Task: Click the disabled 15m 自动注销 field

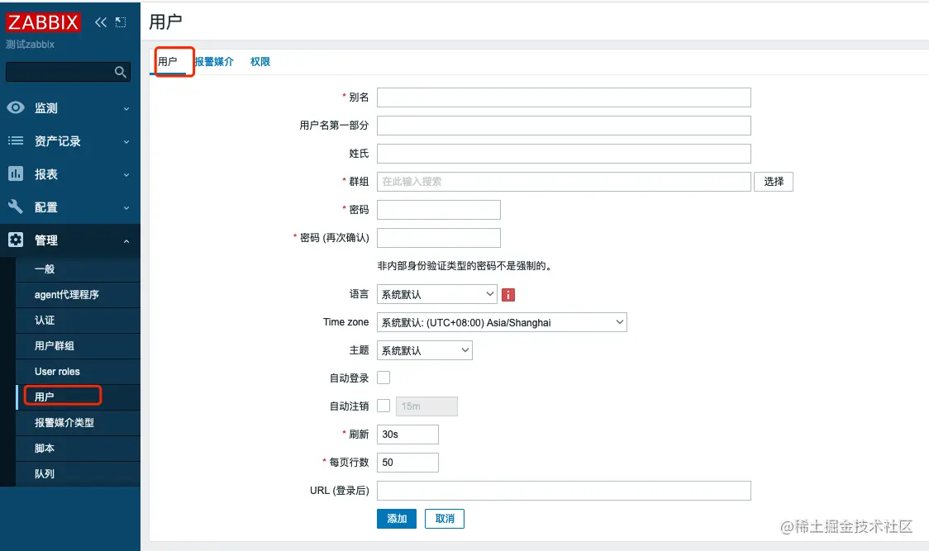Action: (x=426, y=406)
